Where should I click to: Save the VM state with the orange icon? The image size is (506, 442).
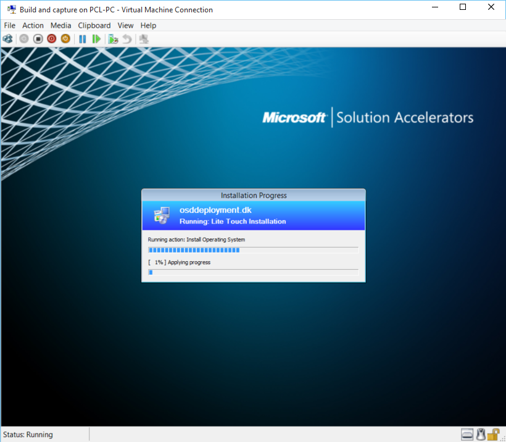(65, 39)
